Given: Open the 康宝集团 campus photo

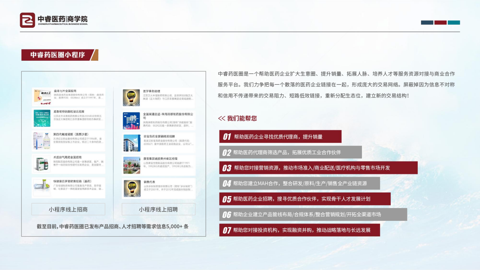Looking at the screenshot, I should [132, 165].
